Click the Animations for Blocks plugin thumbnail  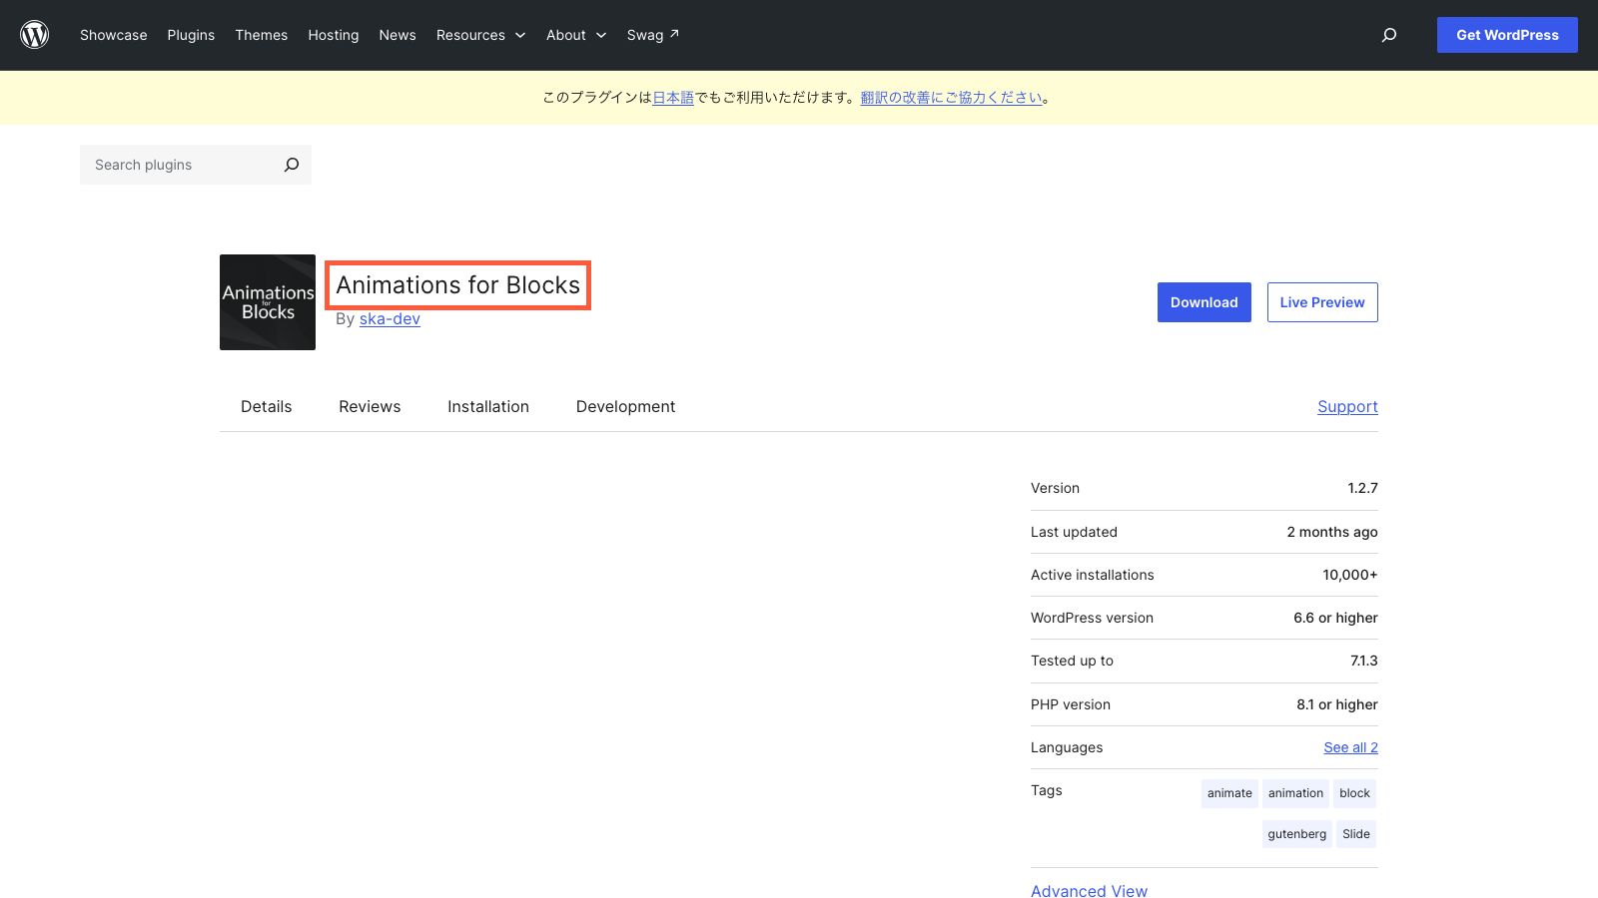coord(268,302)
